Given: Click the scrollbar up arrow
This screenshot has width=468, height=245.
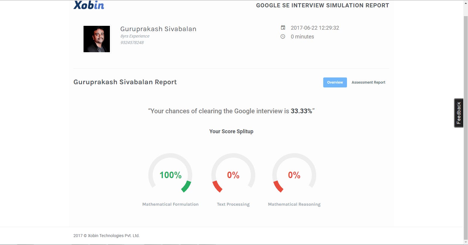Looking at the screenshot, I should (x=466, y=3).
